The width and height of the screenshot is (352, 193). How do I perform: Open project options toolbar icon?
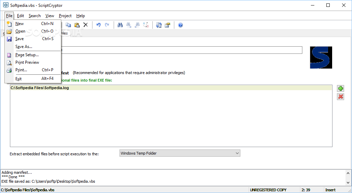167,25
